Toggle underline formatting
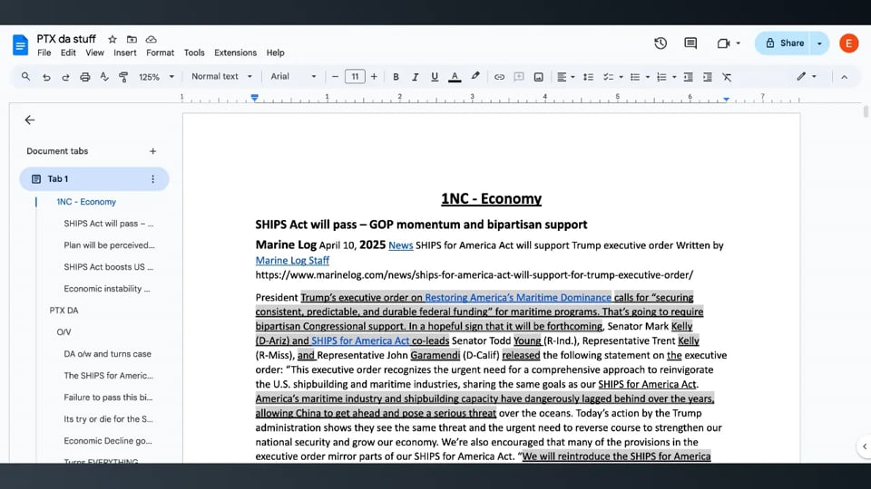Image resolution: width=871 pixels, height=489 pixels. [435, 77]
